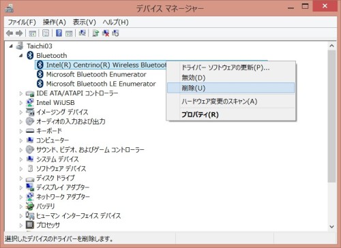The height and width of the screenshot is (248, 341).
Task: Select the Microsoft Bluetooth LE Enumerator row
Action: (101, 84)
